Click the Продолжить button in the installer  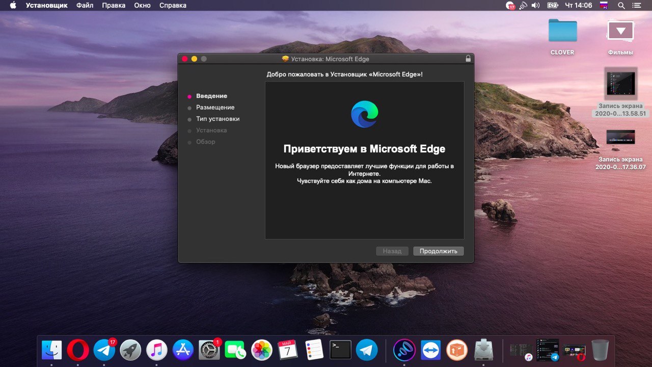439,251
